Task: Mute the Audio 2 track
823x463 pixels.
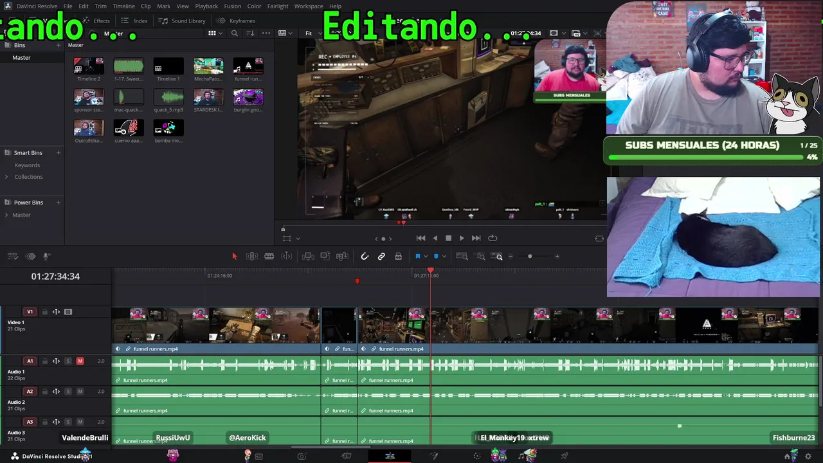Action: 80,392
